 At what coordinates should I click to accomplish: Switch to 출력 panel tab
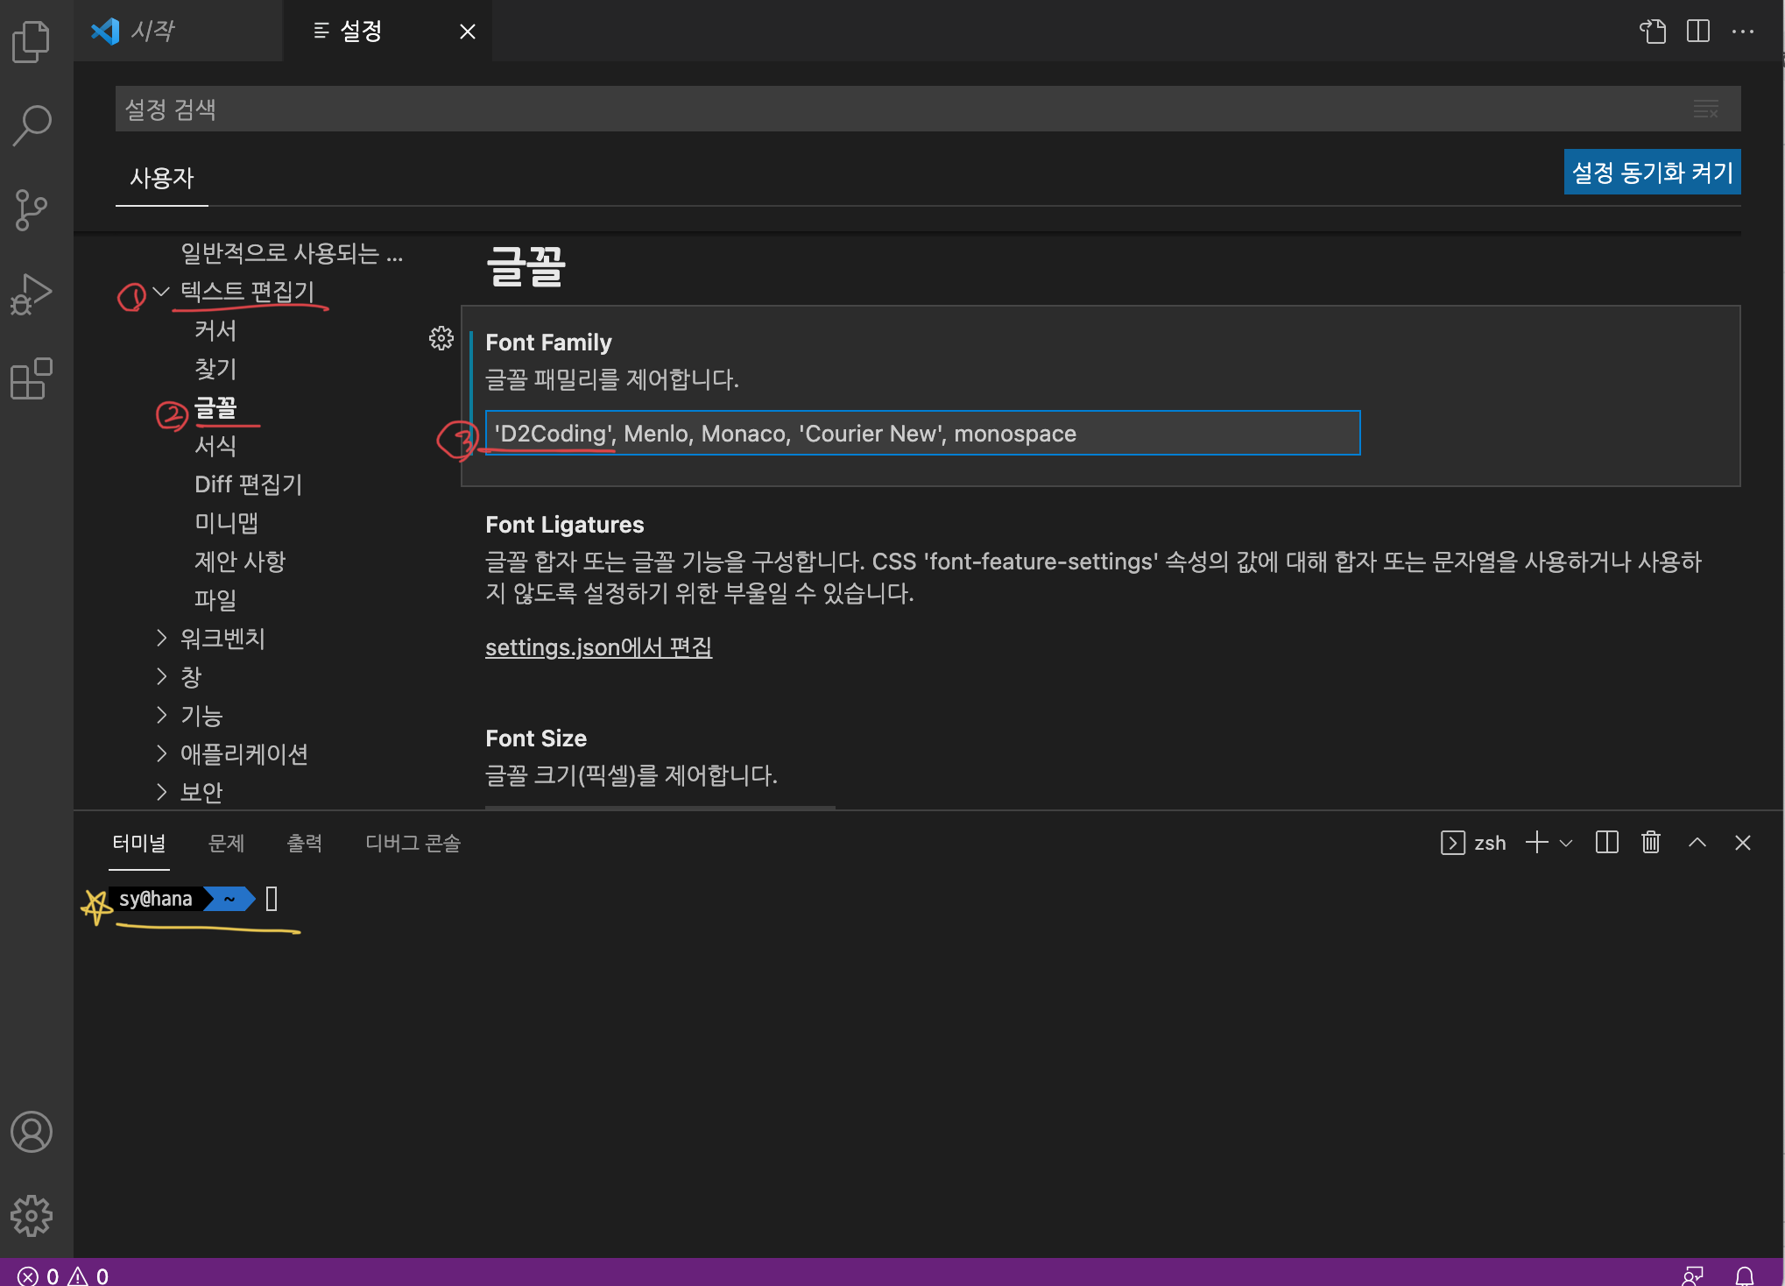click(305, 843)
